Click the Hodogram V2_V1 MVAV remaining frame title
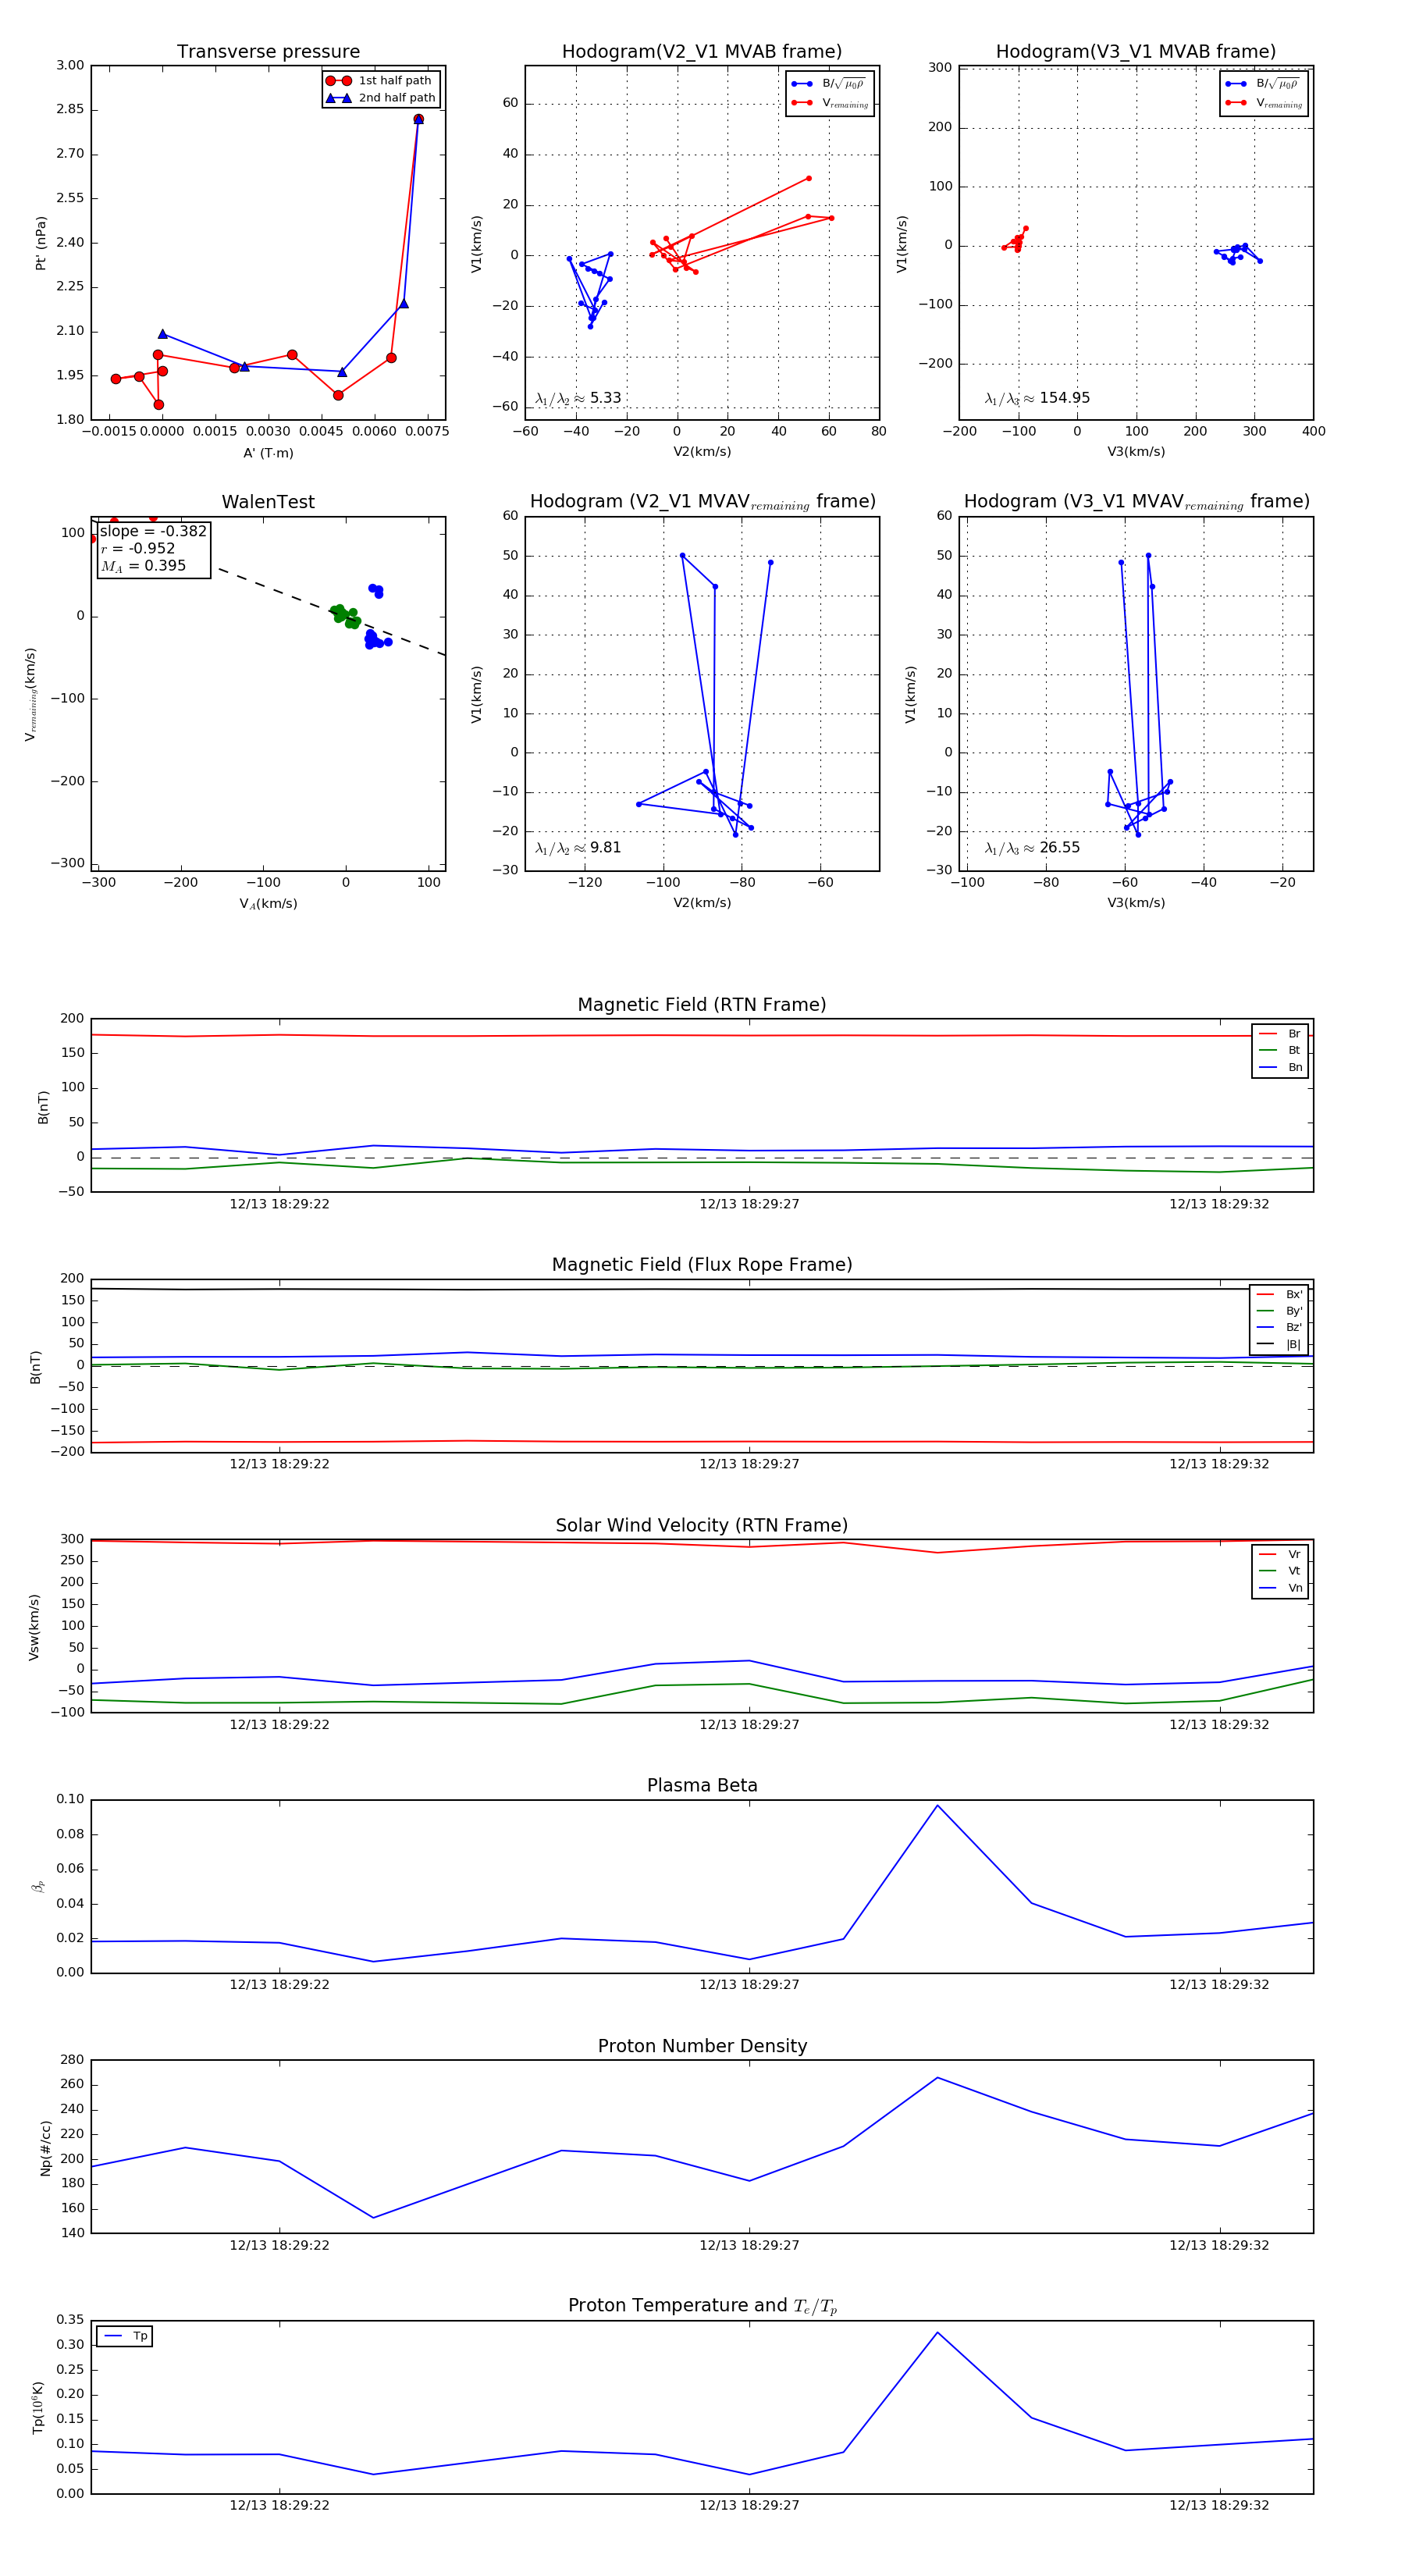 [702, 502]
